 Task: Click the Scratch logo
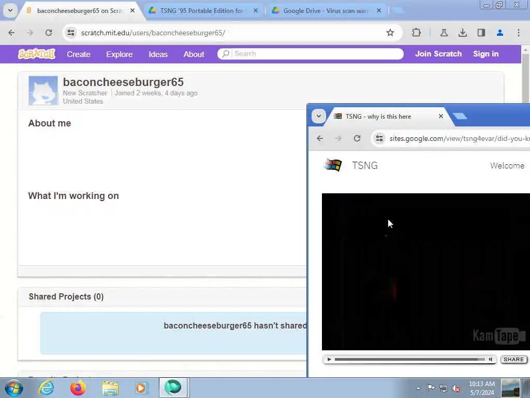point(37,54)
